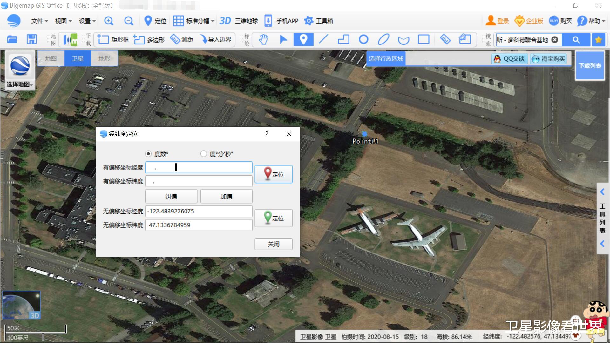Select the 度°分′秒″ radio button
Viewport: 610px width, 343px height.
204,154
